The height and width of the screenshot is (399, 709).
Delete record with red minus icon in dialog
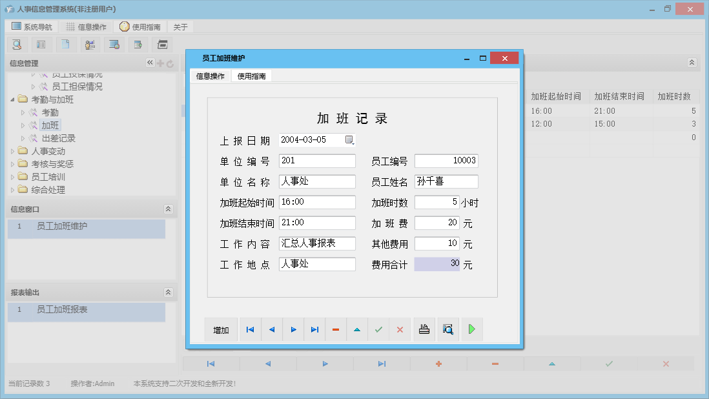(x=336, y=330)
